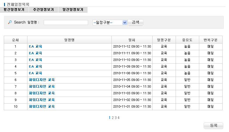Click the 검색 search button

pos(135,22)
